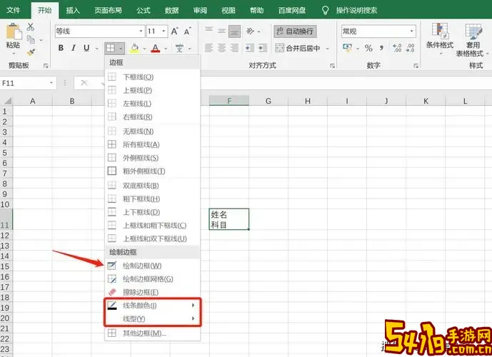This screenshot has height=357, width=492.
Task: Click the Center alignment icon
Action: pyautogui.click(x=221, y=48)
